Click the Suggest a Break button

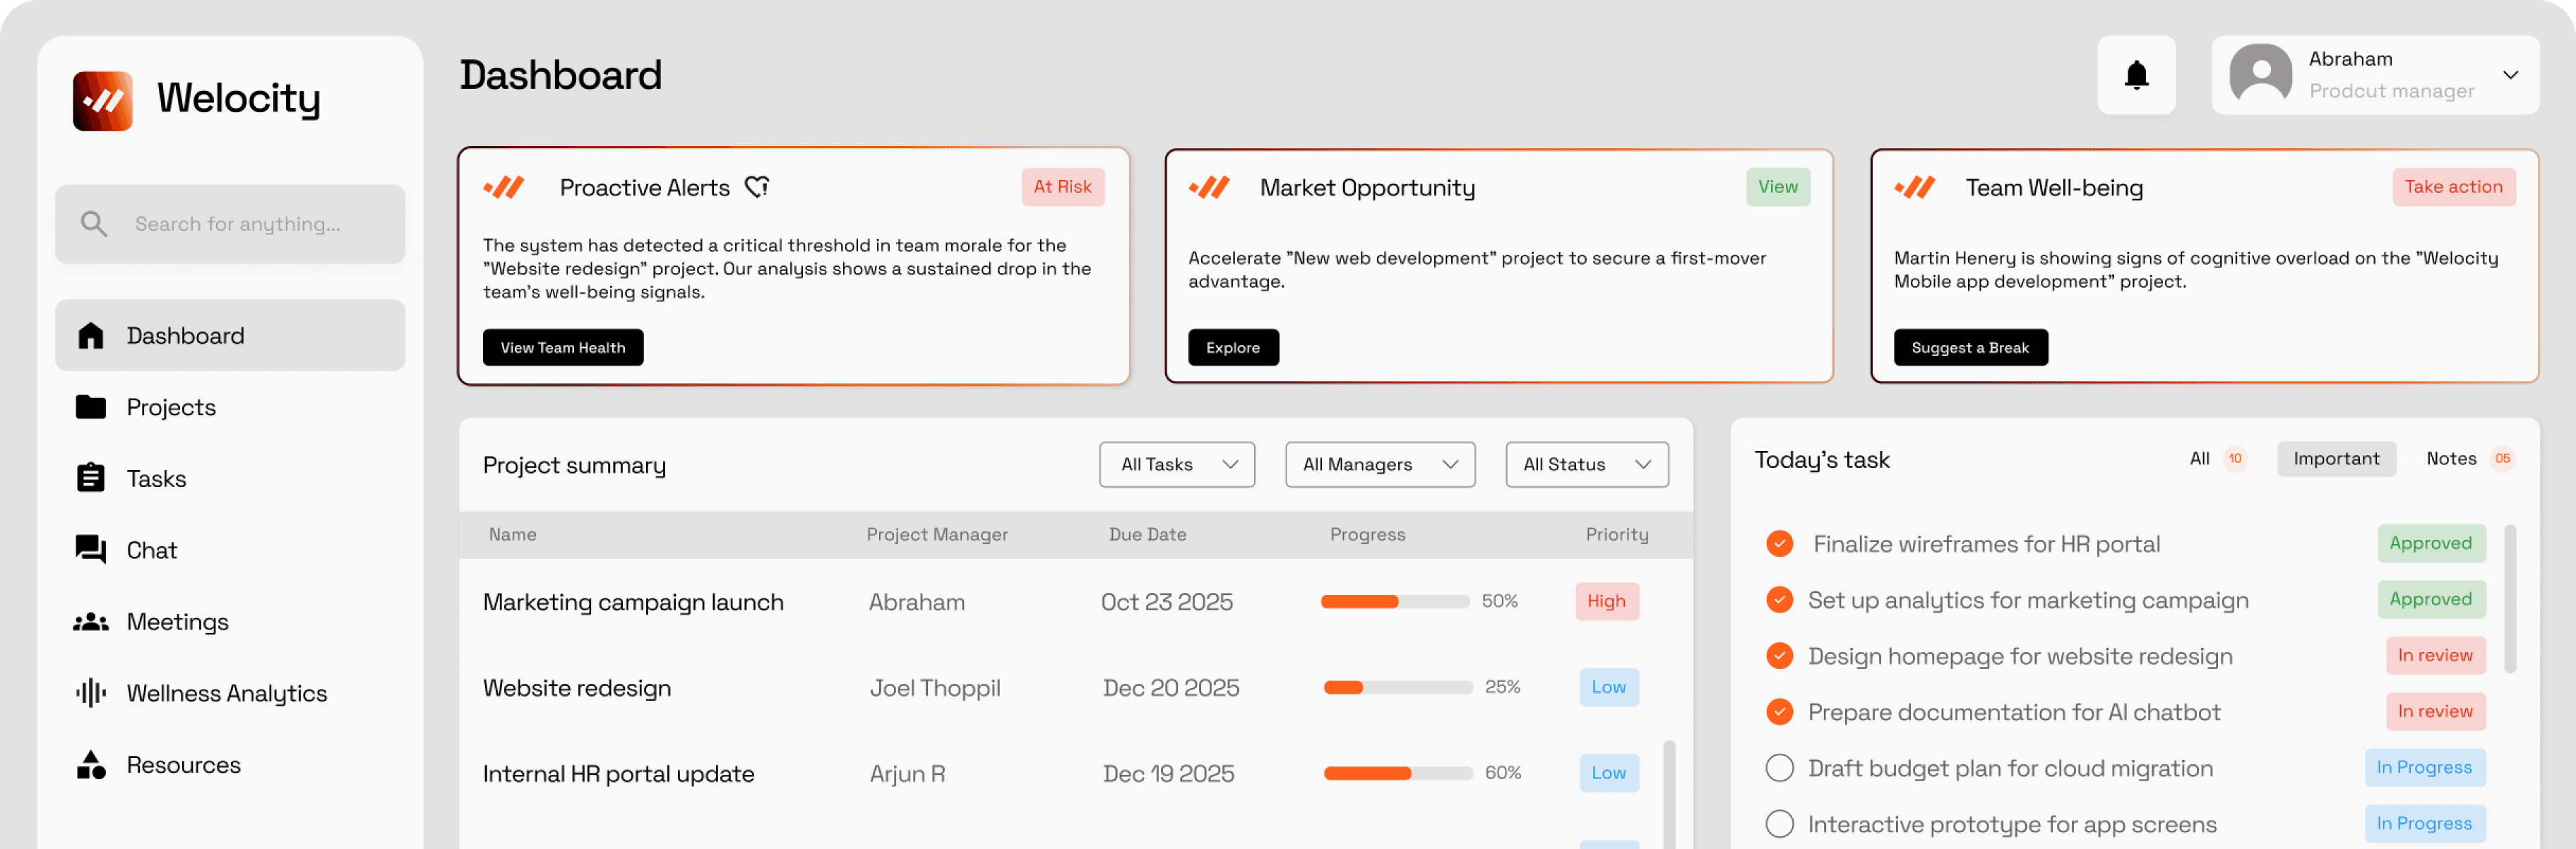coord(1969,347)
